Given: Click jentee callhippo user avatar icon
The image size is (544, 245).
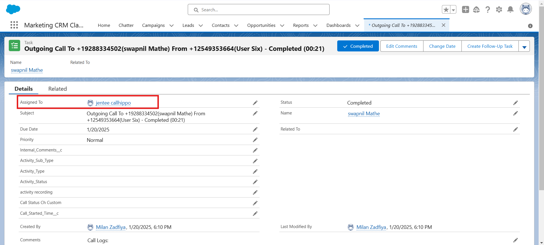Looking at the screenshot, I should (90, 103).
